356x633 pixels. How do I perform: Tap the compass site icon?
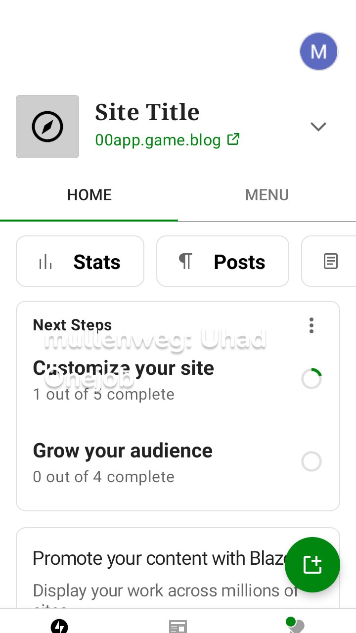pyautogui.click(x=47, y=127)
